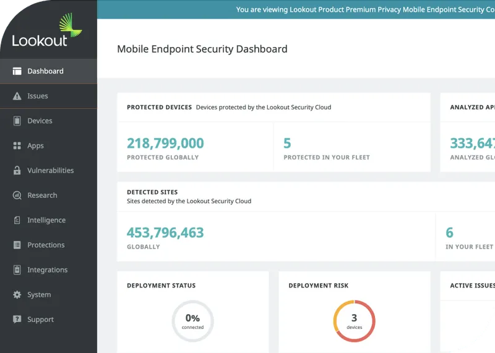Open the Dashboard menu item
The image size is (495, 353).
pyautogui.click(x=49, y=71)
